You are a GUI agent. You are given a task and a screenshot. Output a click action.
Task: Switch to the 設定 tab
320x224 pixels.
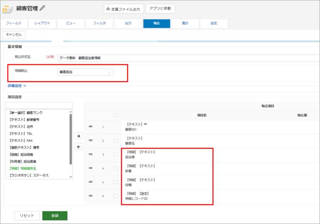coord(213,23)
